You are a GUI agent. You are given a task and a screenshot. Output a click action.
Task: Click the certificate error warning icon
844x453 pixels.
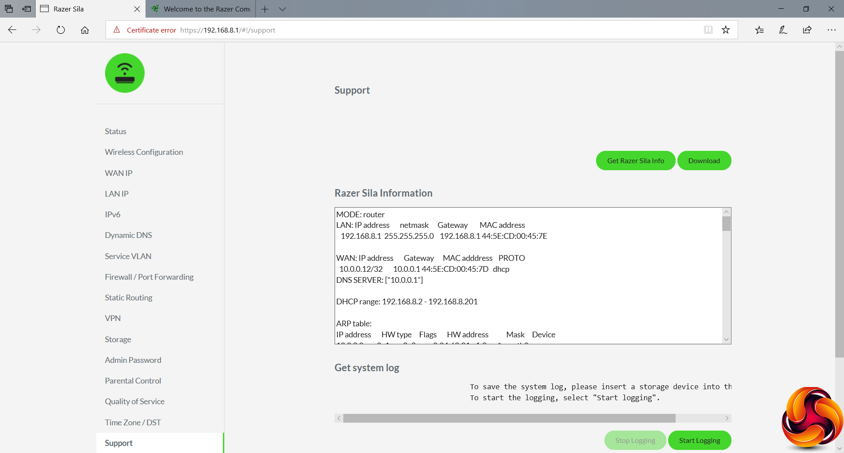[x=117, y=30]
